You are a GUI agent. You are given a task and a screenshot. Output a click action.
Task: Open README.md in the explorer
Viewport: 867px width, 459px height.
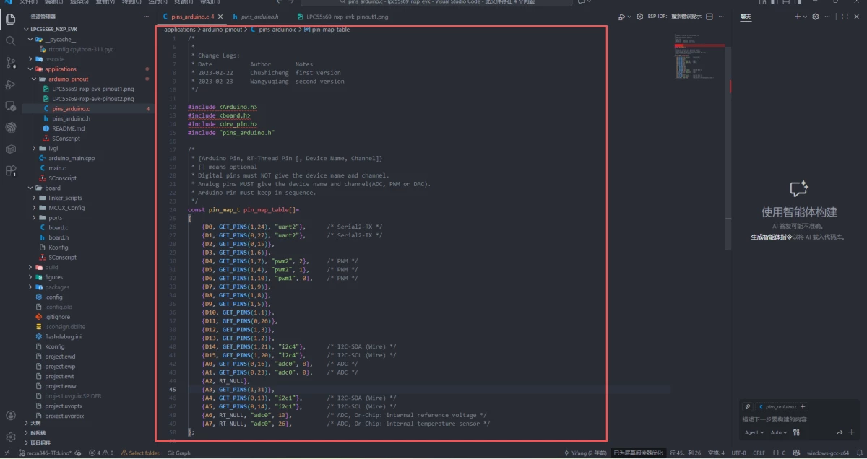coord(68,128)
